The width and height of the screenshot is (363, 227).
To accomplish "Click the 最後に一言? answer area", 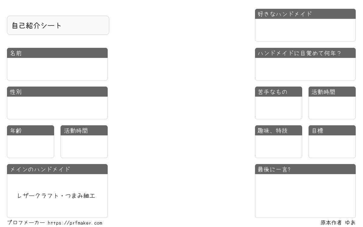I will pyautogui.click(x=305, y=196).
